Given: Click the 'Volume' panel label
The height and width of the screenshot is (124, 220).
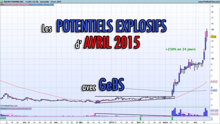Looking at the screenshot, I should point(3,108).
